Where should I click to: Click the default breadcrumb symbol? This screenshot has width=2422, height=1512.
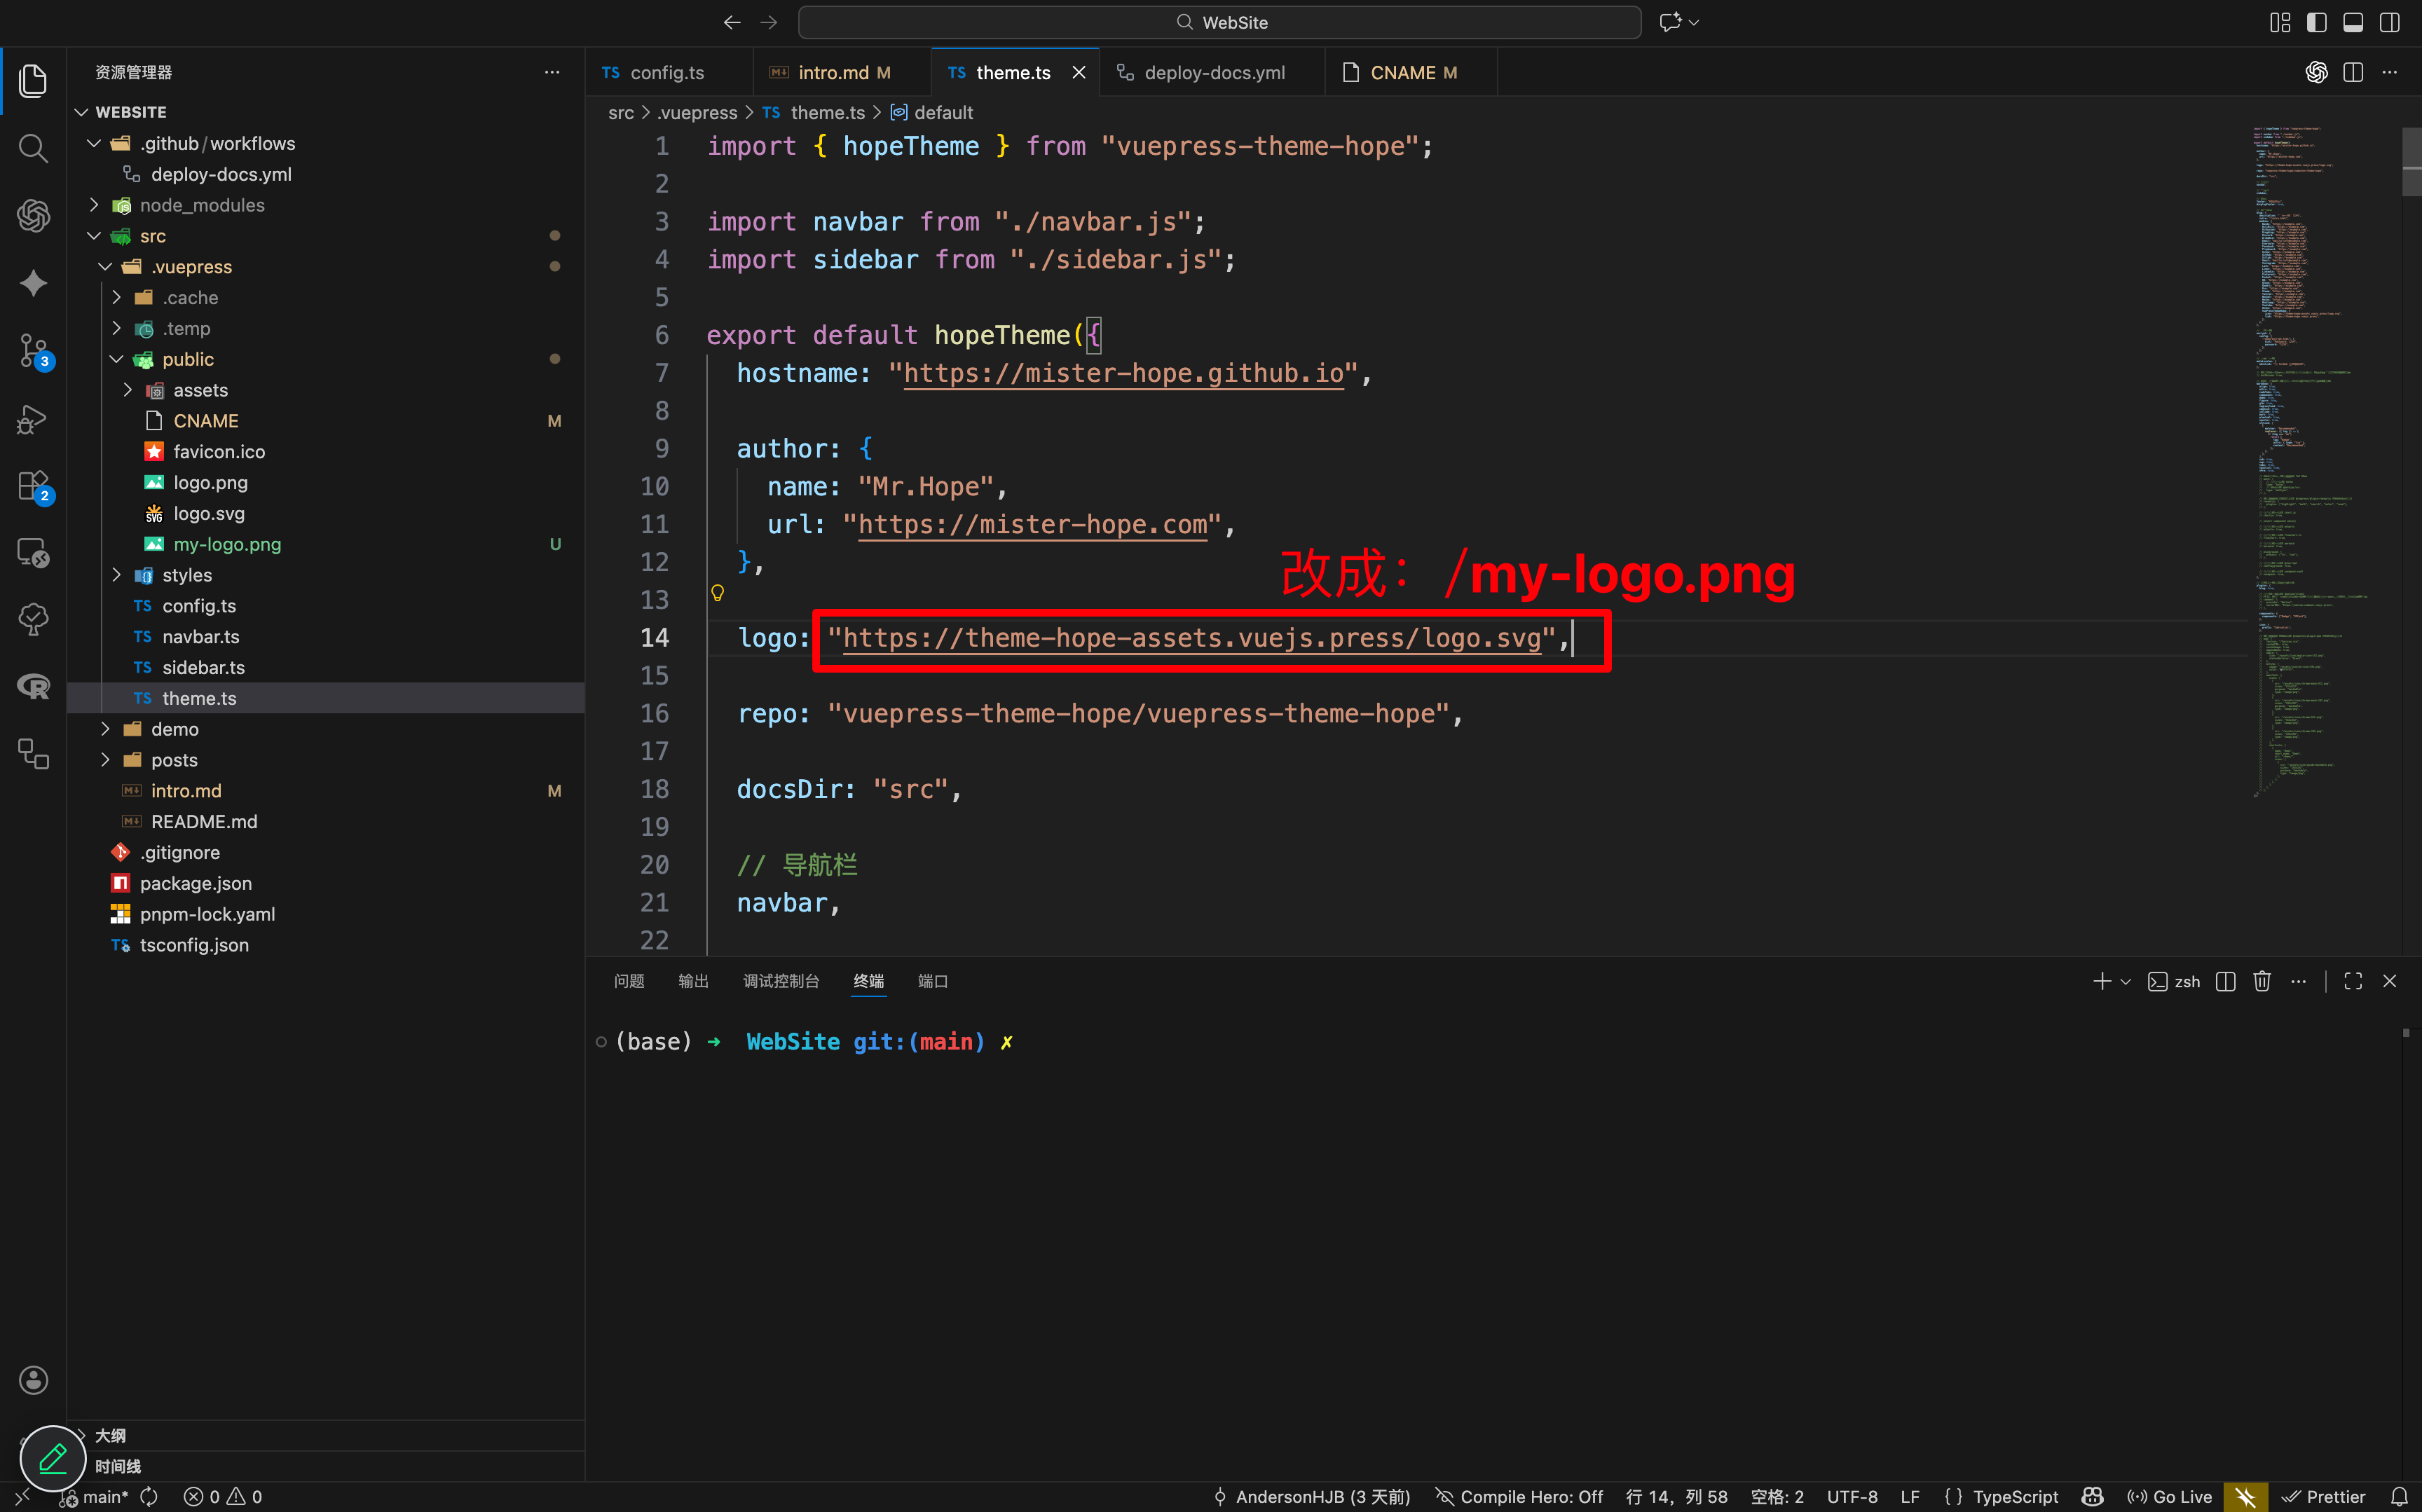click(x=932, y=112)
